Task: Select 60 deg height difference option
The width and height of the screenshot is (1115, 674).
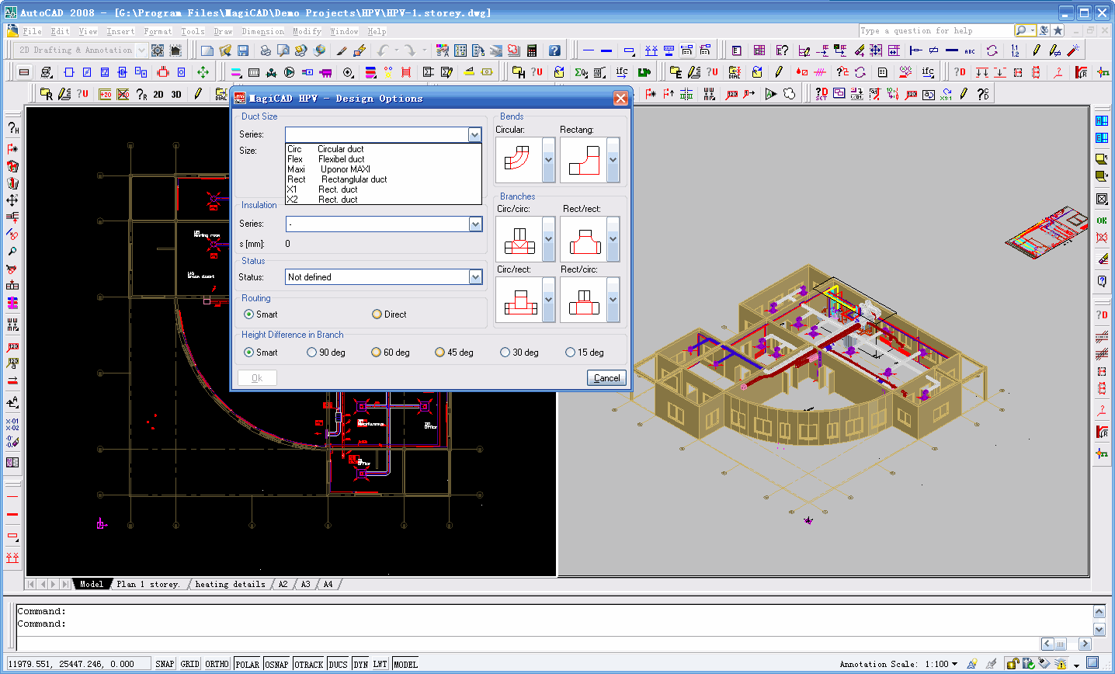Action: point(376,353)
